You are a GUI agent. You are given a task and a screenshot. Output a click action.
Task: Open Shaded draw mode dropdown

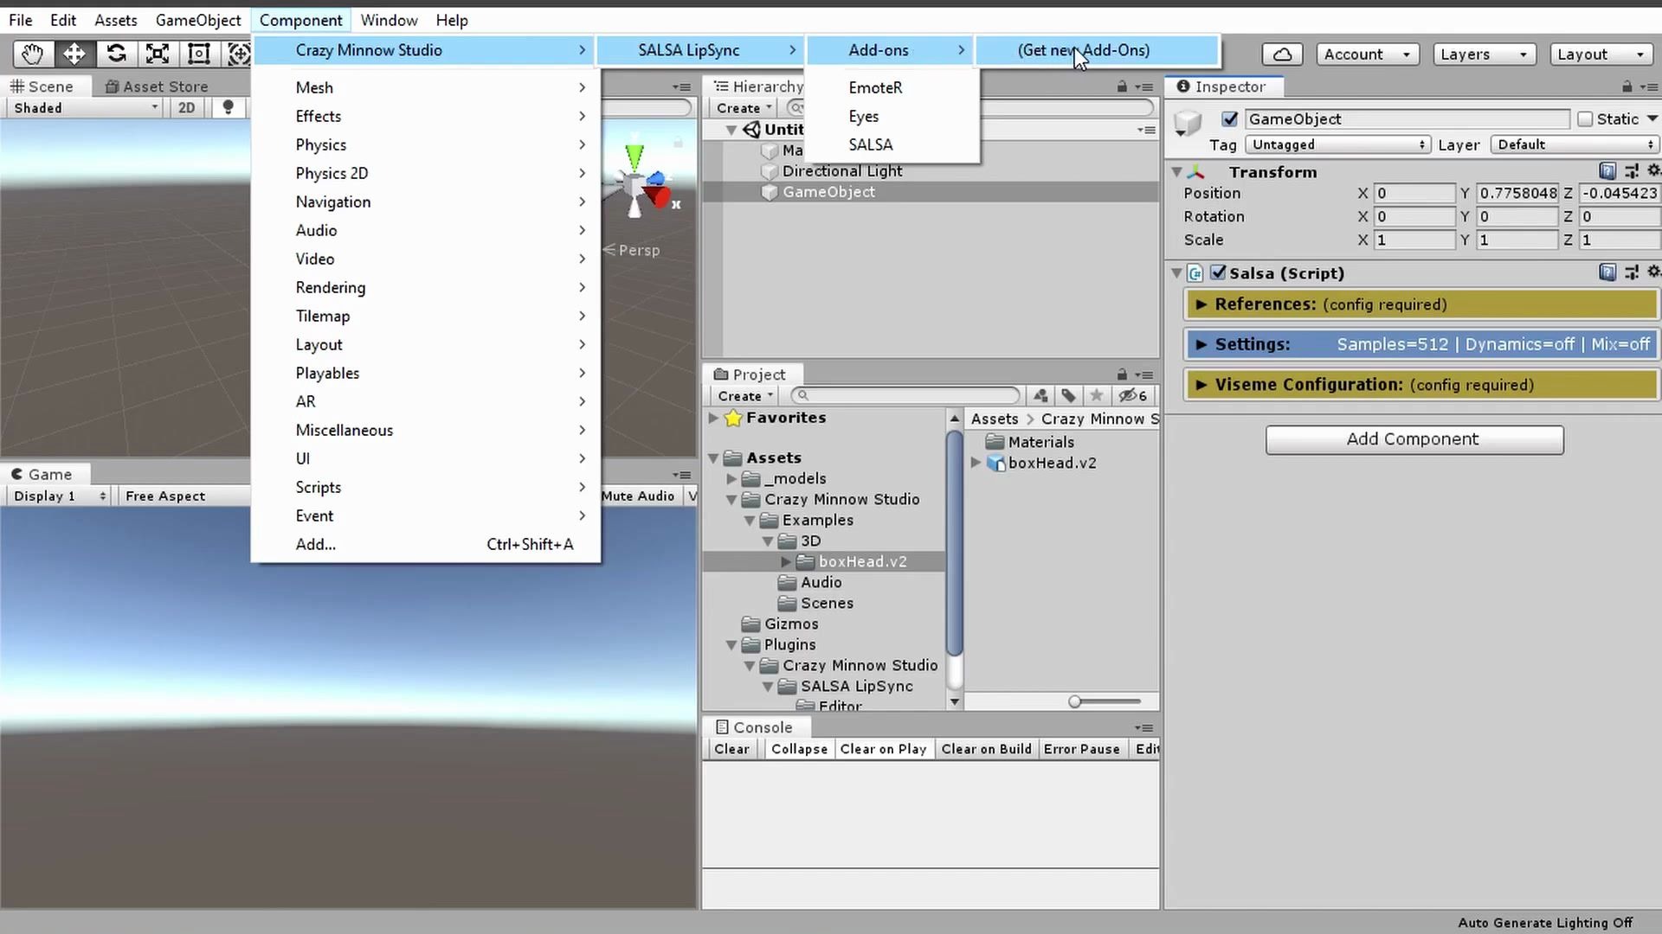[x=85, y=107]
